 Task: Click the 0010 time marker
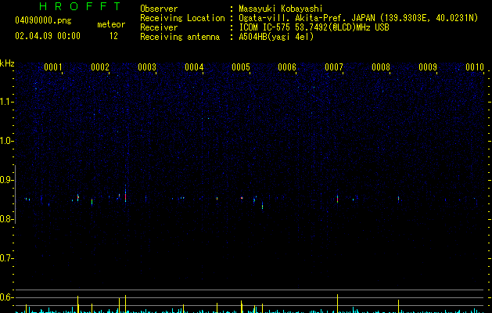[475, 67]
